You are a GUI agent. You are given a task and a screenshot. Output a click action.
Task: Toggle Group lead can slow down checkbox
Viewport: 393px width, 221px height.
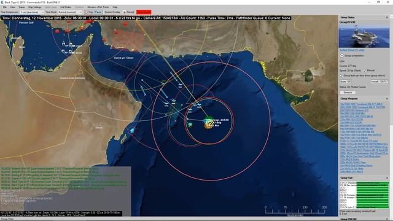click(341, 76)
